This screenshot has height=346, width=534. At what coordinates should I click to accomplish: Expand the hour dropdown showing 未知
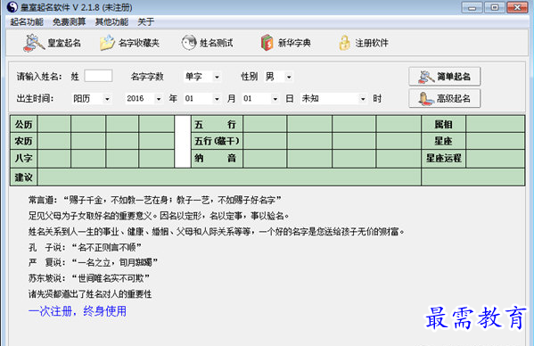click(363, 99)
